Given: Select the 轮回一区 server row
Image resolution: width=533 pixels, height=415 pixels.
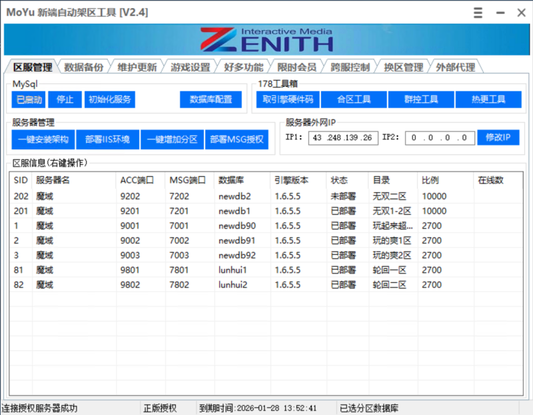Looking at the screenshot, I should tap(200, 270).
